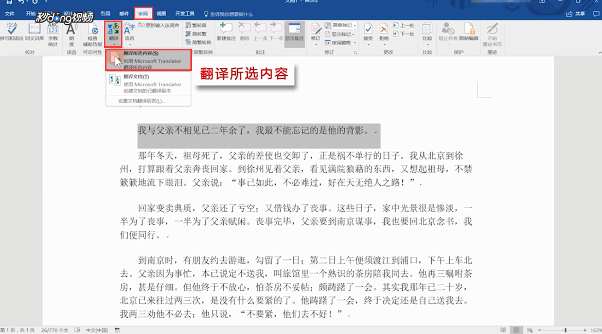Run the accessibility checker (检查辅助功能)
The height and width of the screenshot is (334, 602).
pos(94,32)
